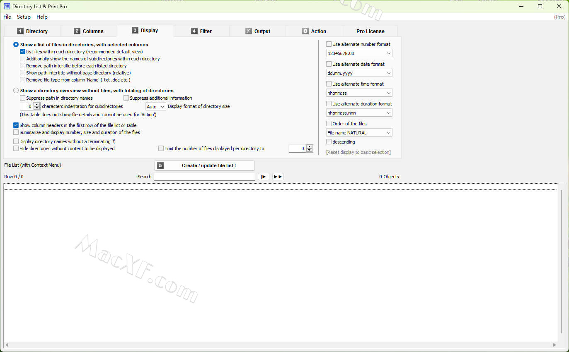Click the find all double-arrow search icon
The height and width of the screenshot is (352, 569).
click(278, 177)
